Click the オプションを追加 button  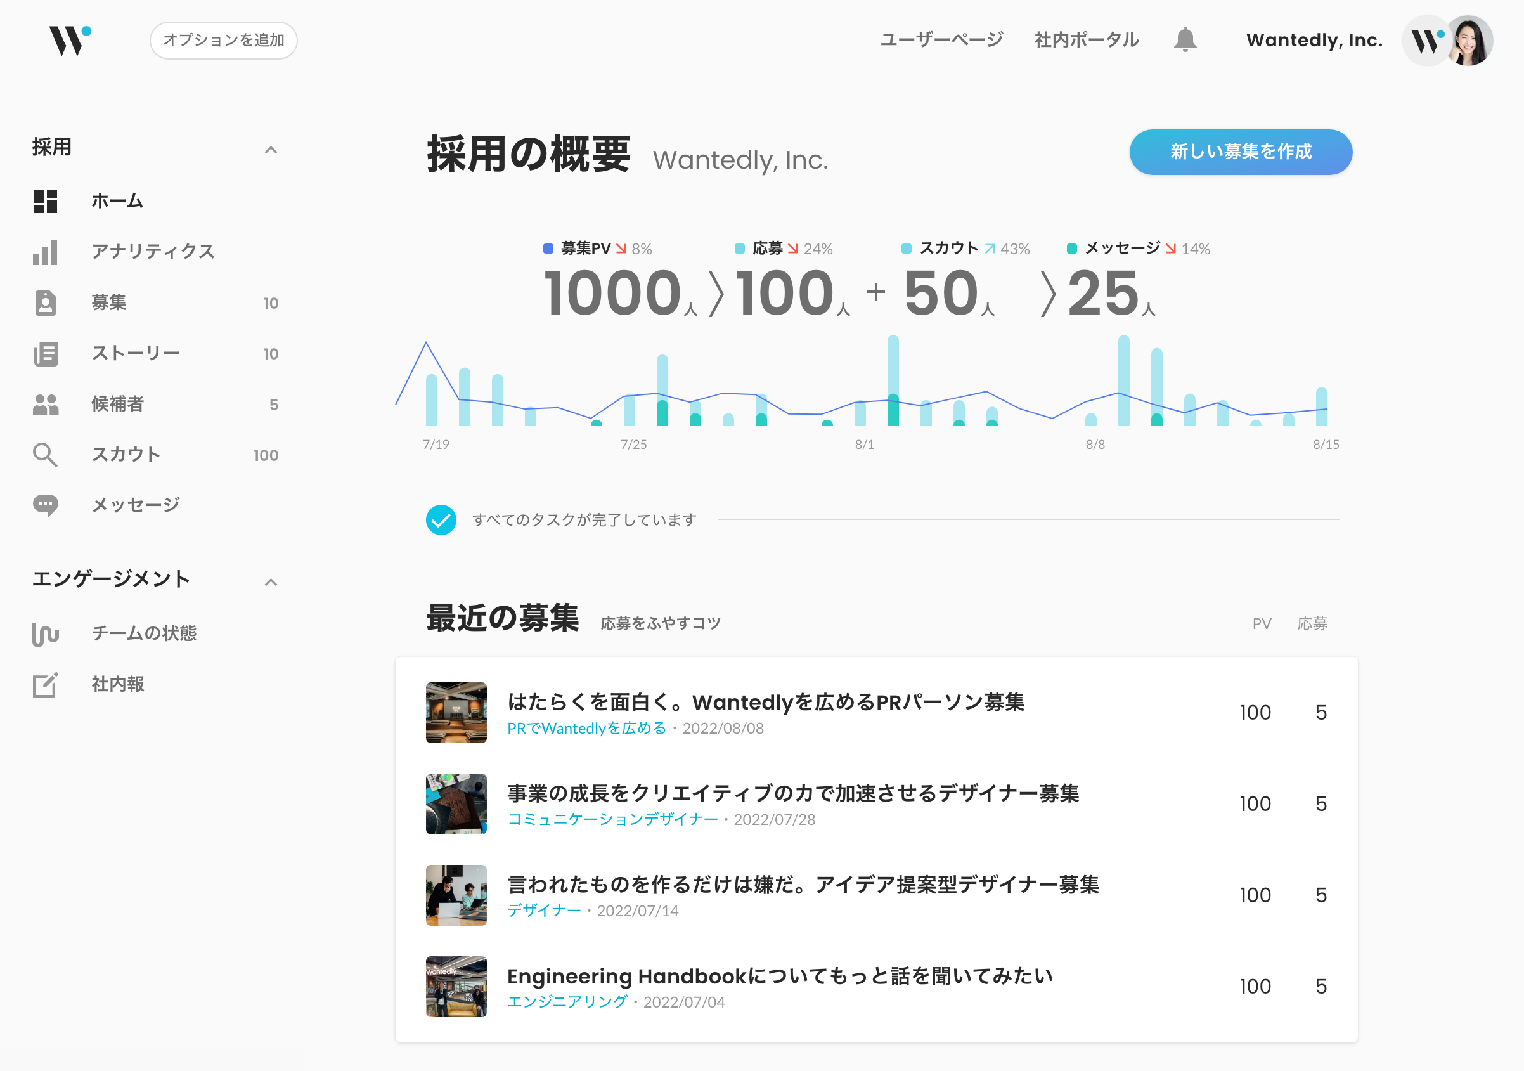224,41
